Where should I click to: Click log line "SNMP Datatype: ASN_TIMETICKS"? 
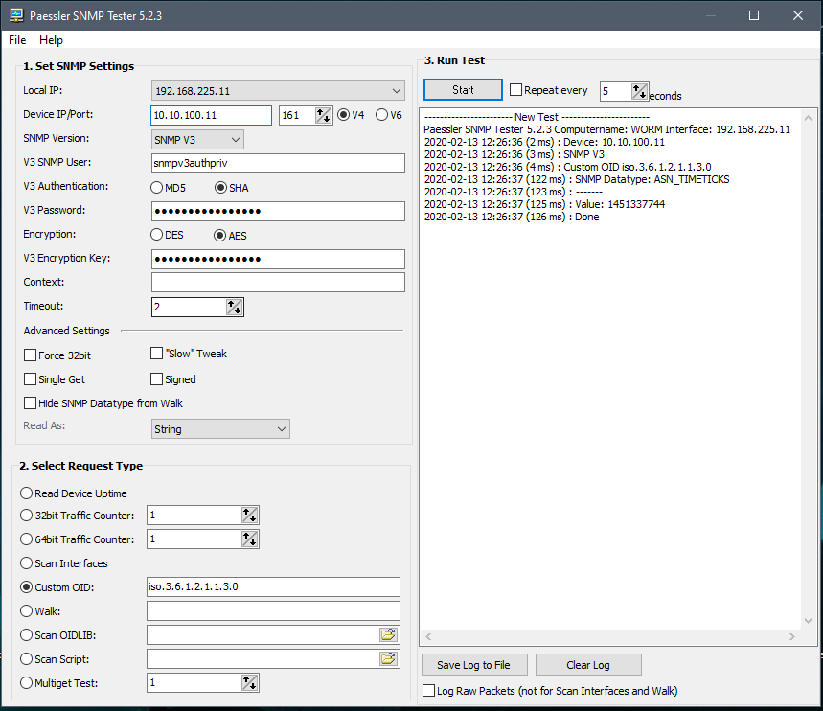pos(577,179)
